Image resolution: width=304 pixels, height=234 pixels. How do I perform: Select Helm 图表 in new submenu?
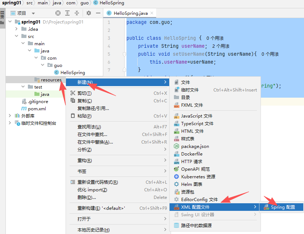point(192,184)
